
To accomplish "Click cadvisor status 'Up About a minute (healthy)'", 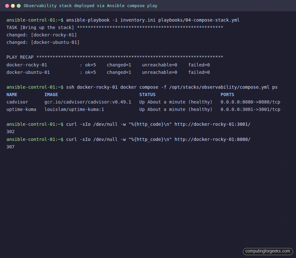I will [176, 102].
